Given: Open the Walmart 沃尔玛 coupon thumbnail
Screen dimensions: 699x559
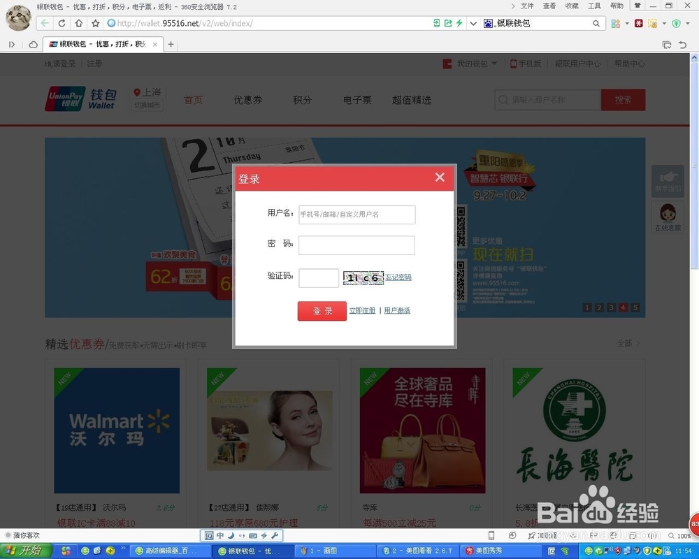Looking at the screenshot, I should [x=117, y=430].
